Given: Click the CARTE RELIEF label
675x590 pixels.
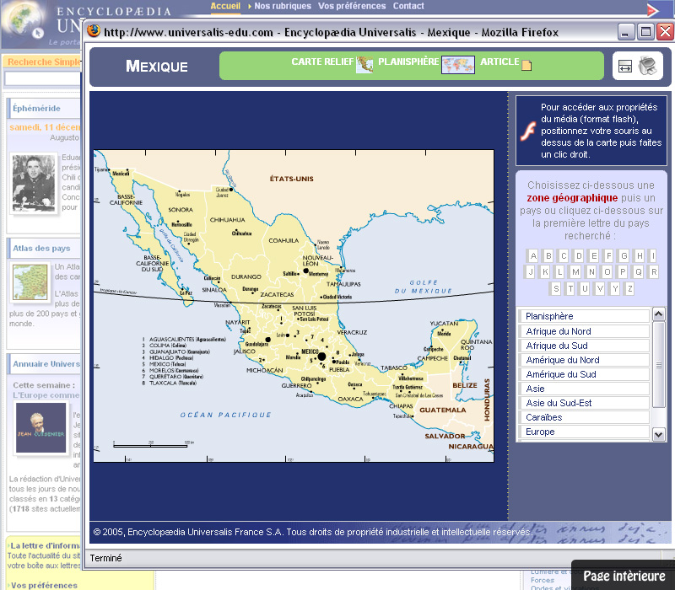Looking at the screenshot, I should (322, 62).
